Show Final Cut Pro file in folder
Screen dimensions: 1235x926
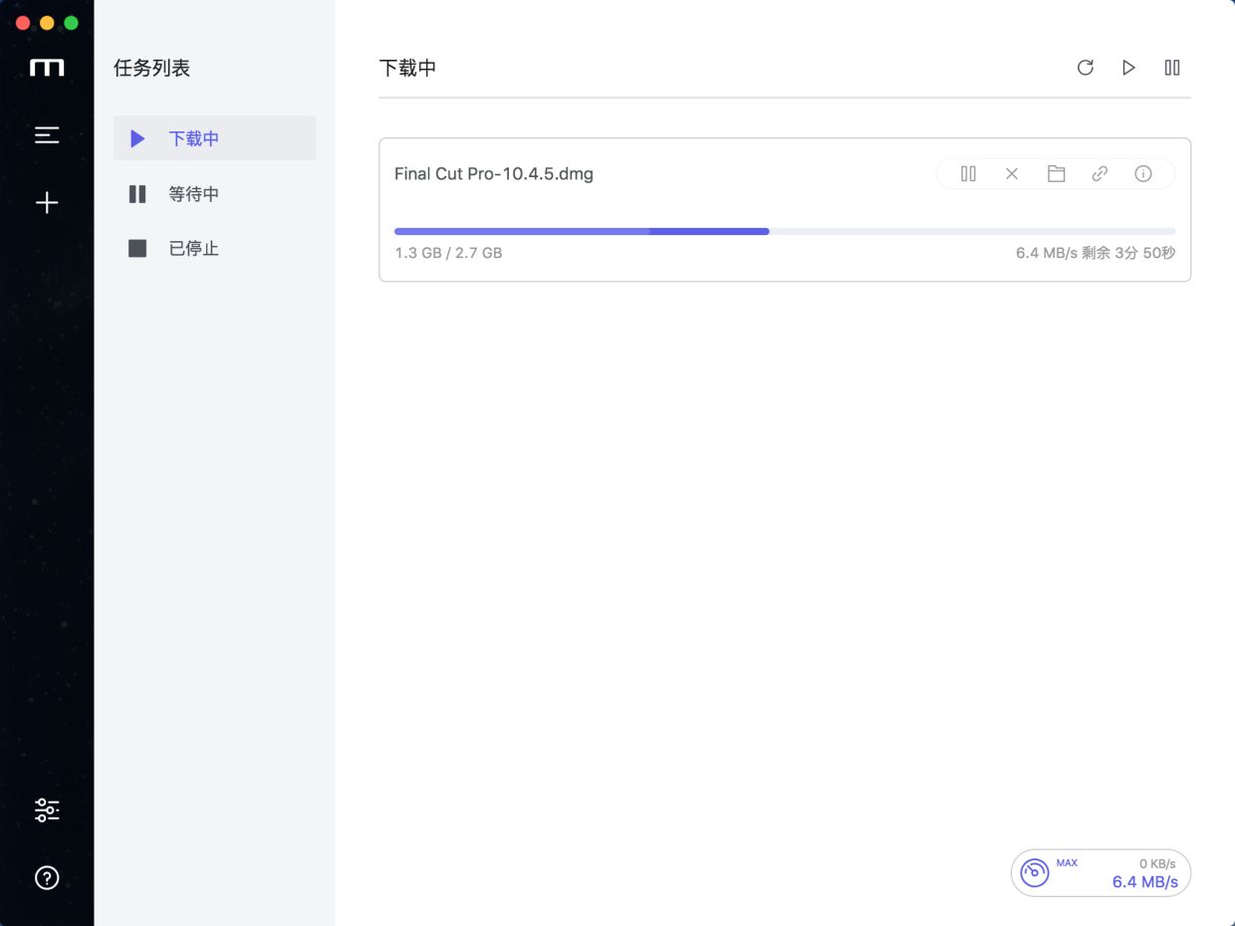tap(1056, 173)
